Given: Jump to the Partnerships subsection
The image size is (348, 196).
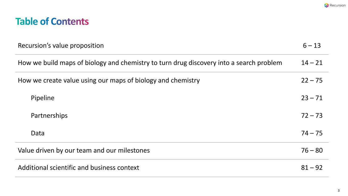Looking at the screenshot, I should pyautogui.click(x=49, y=116).
